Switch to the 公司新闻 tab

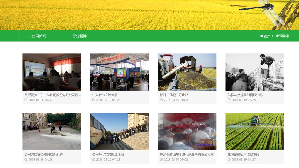coord(39,36)
